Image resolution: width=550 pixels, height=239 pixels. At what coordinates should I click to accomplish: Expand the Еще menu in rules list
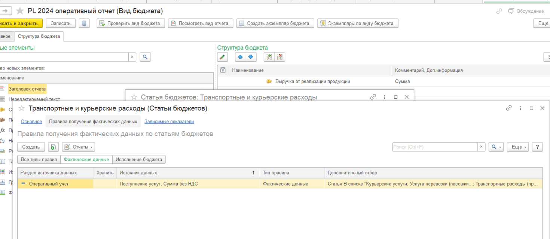coord(518,147)
